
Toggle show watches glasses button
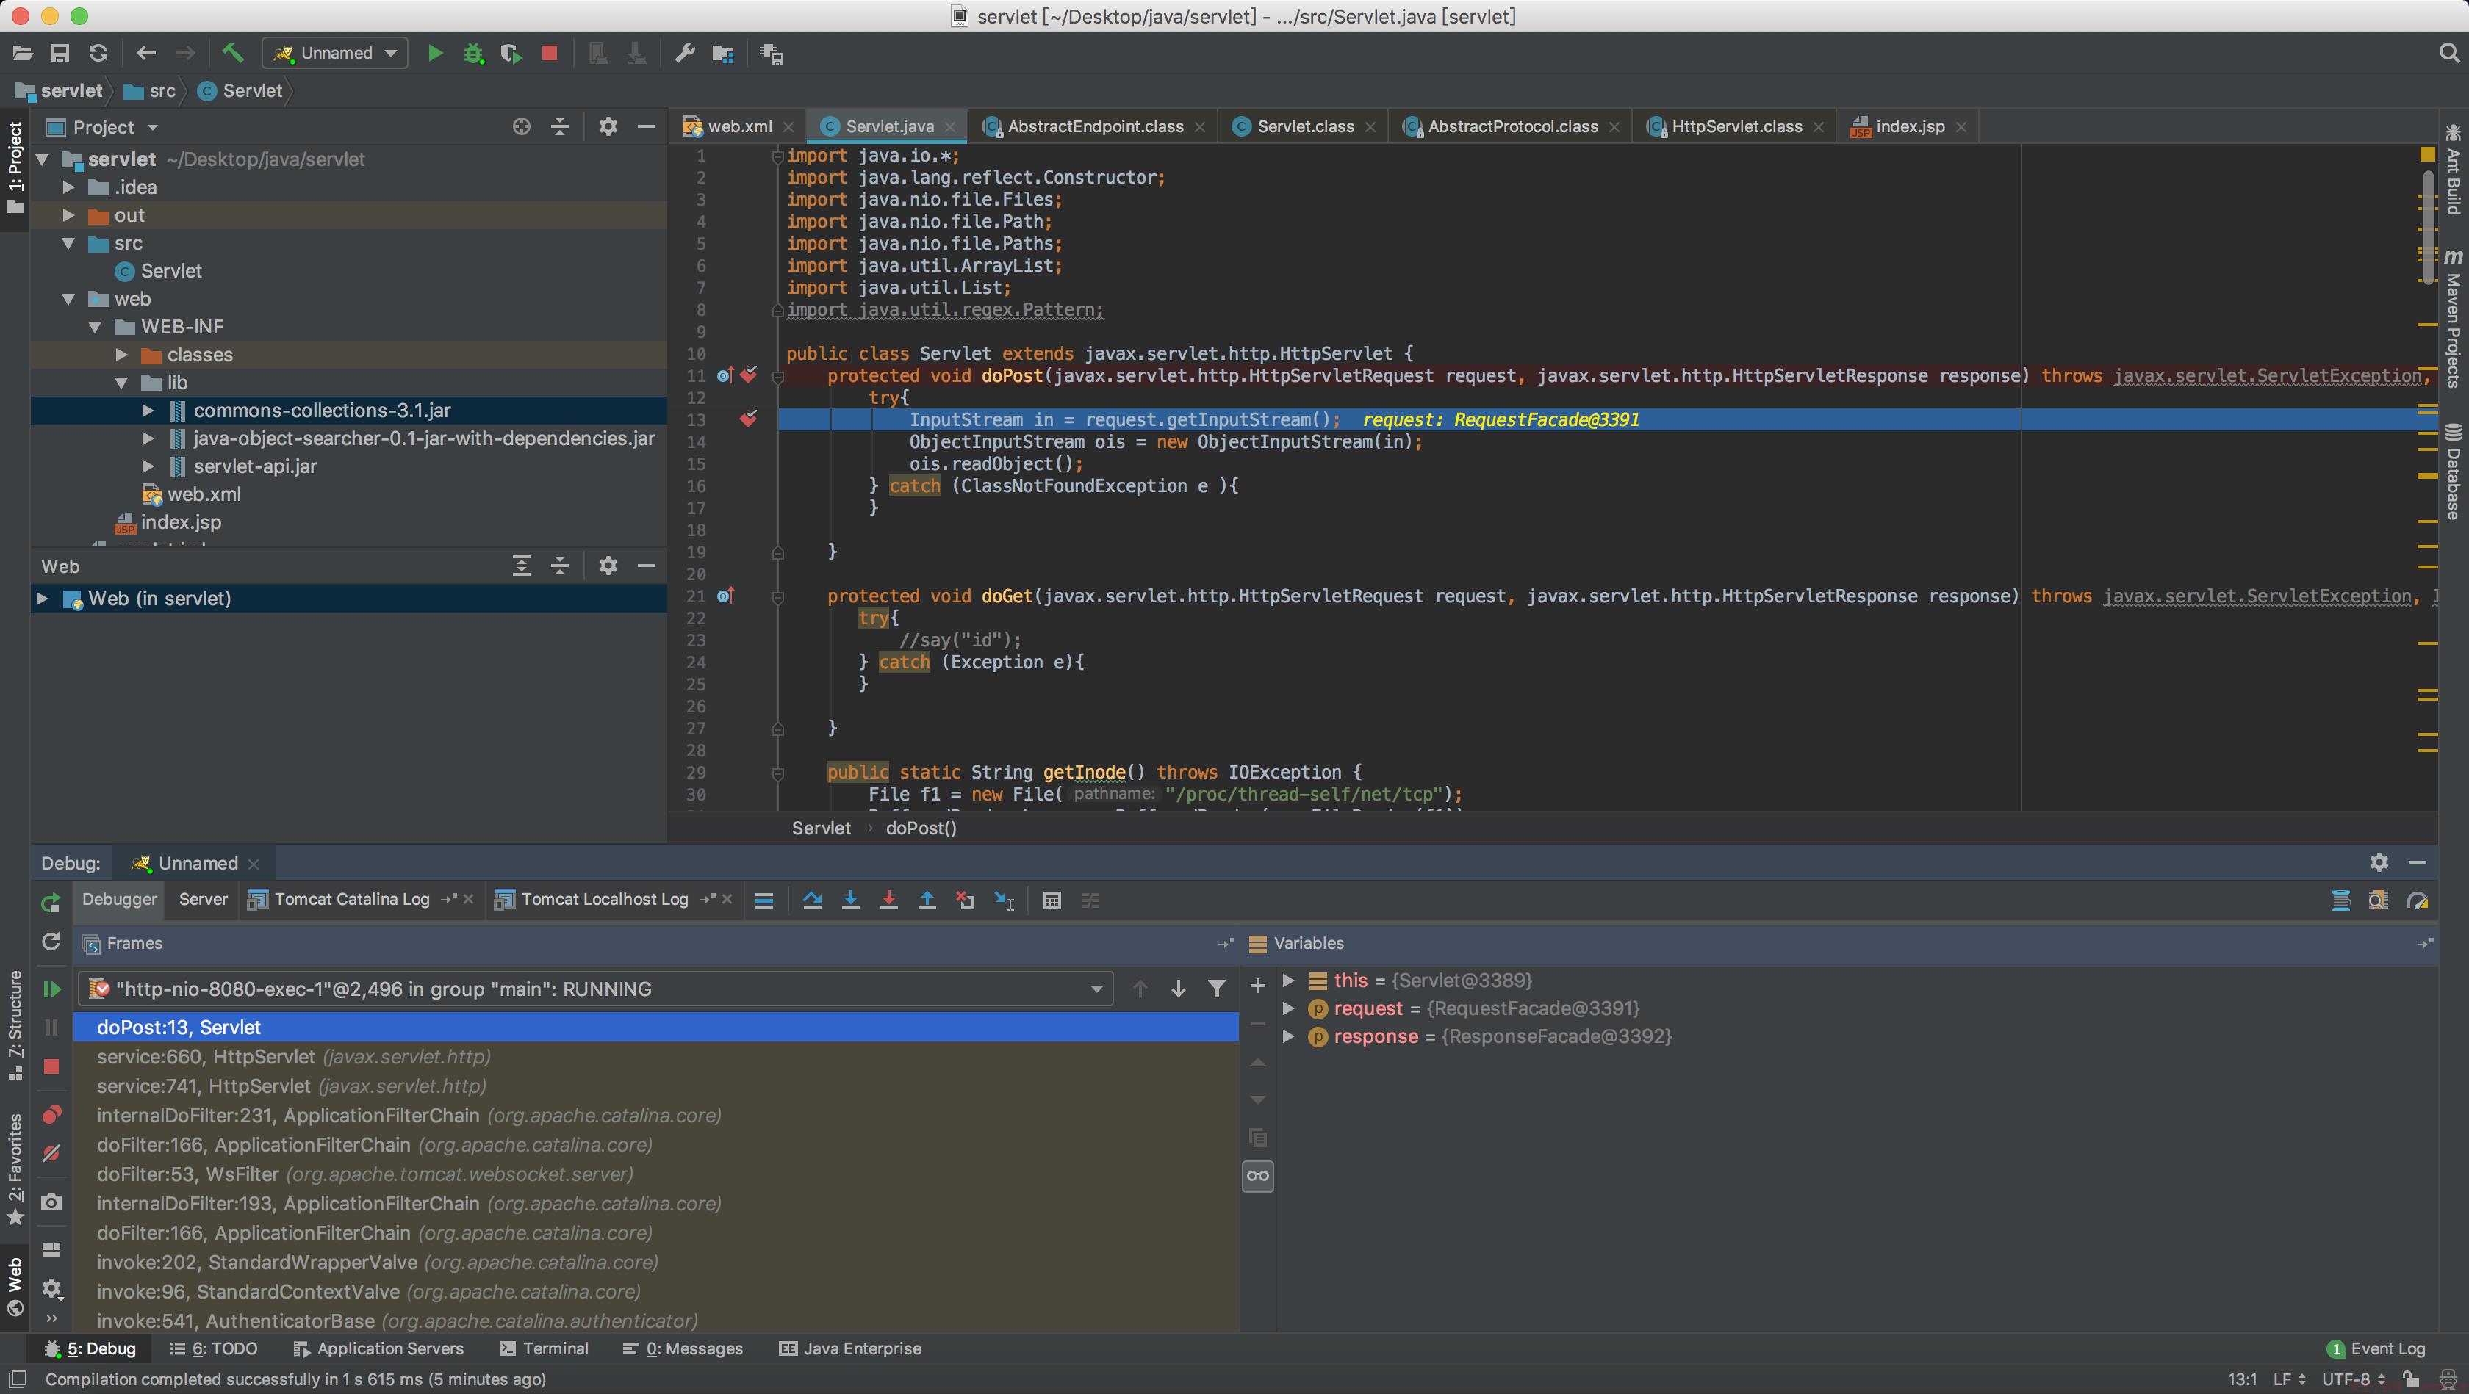[x=1257, y=1177]
